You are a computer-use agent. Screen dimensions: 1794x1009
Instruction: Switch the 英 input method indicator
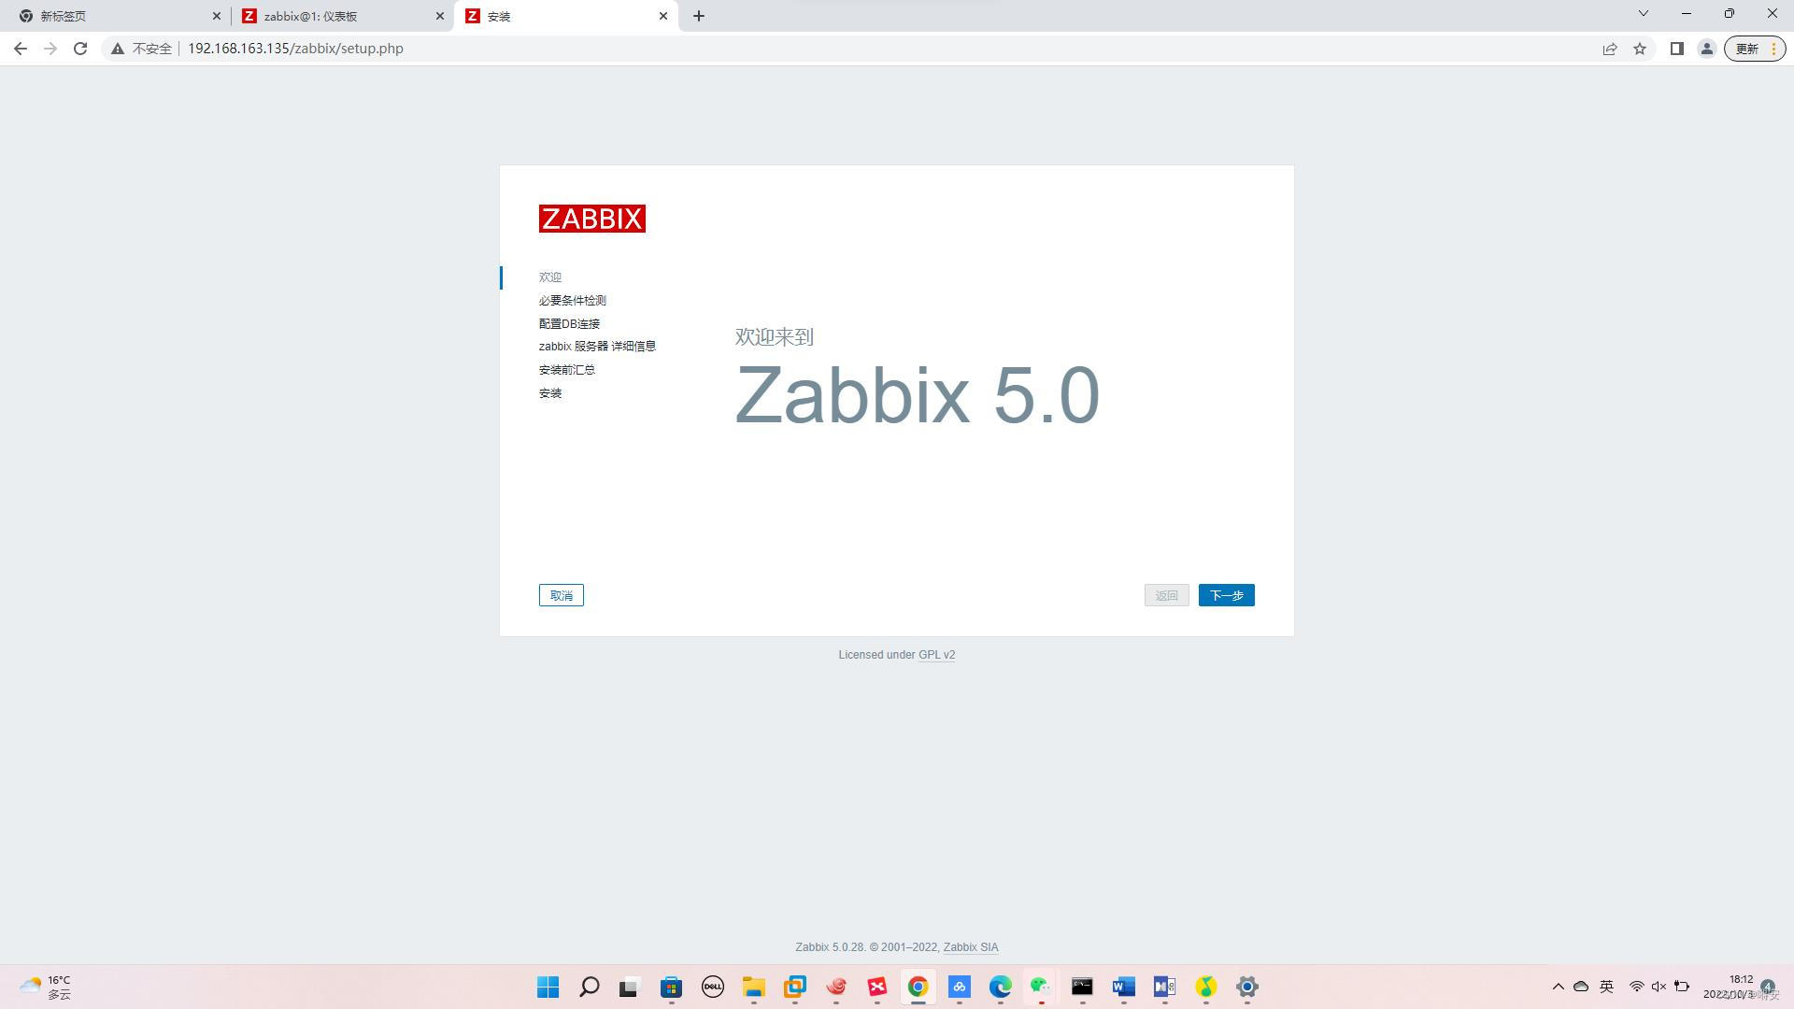[x=1607, y=987]
